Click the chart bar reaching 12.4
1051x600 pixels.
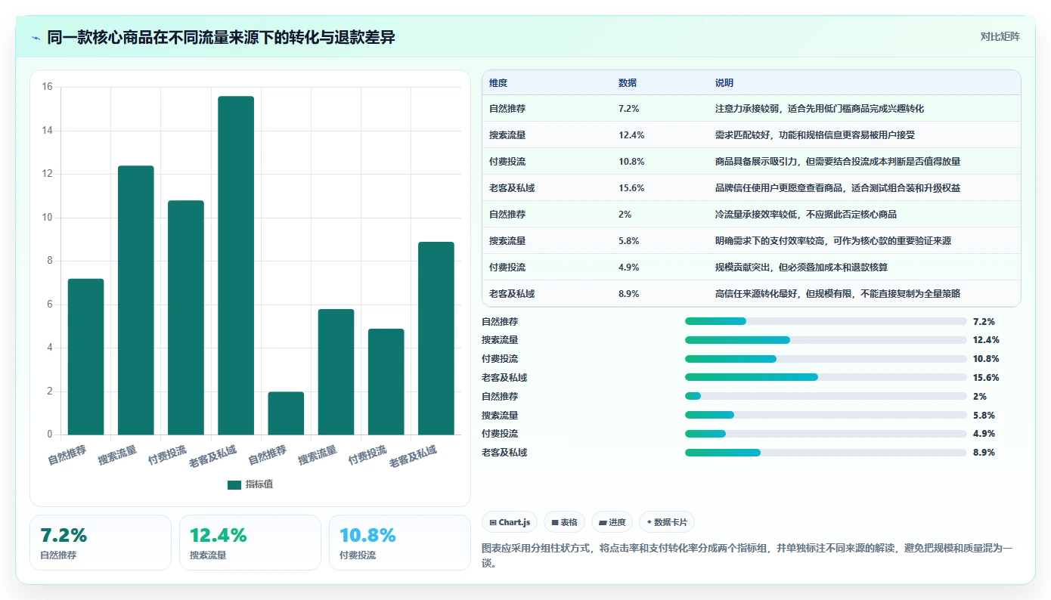(x=136, y=300)
